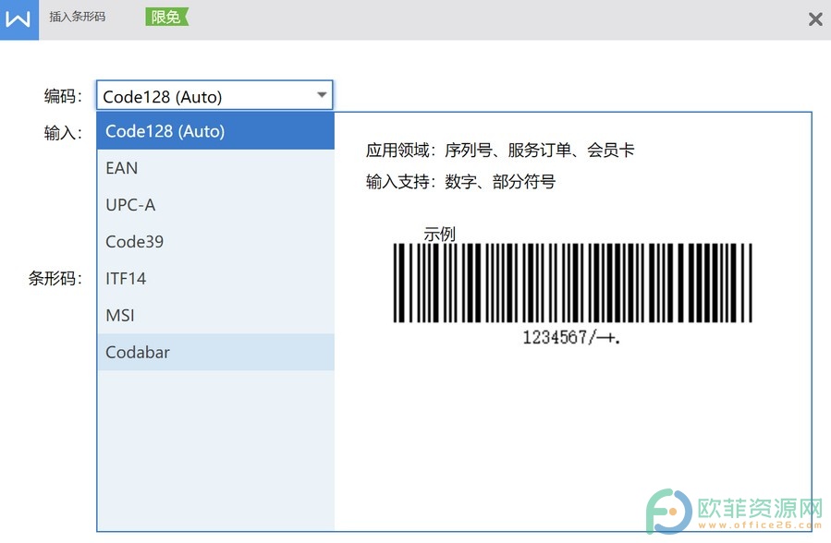
Task: Pick UPC-A from the encoding list
Action: 215,205
